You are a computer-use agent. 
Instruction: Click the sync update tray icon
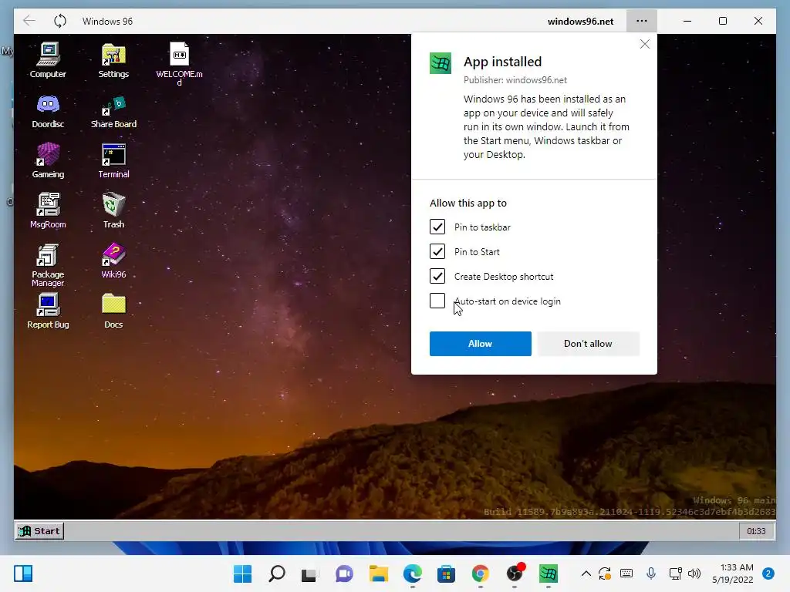click(605, 573)
